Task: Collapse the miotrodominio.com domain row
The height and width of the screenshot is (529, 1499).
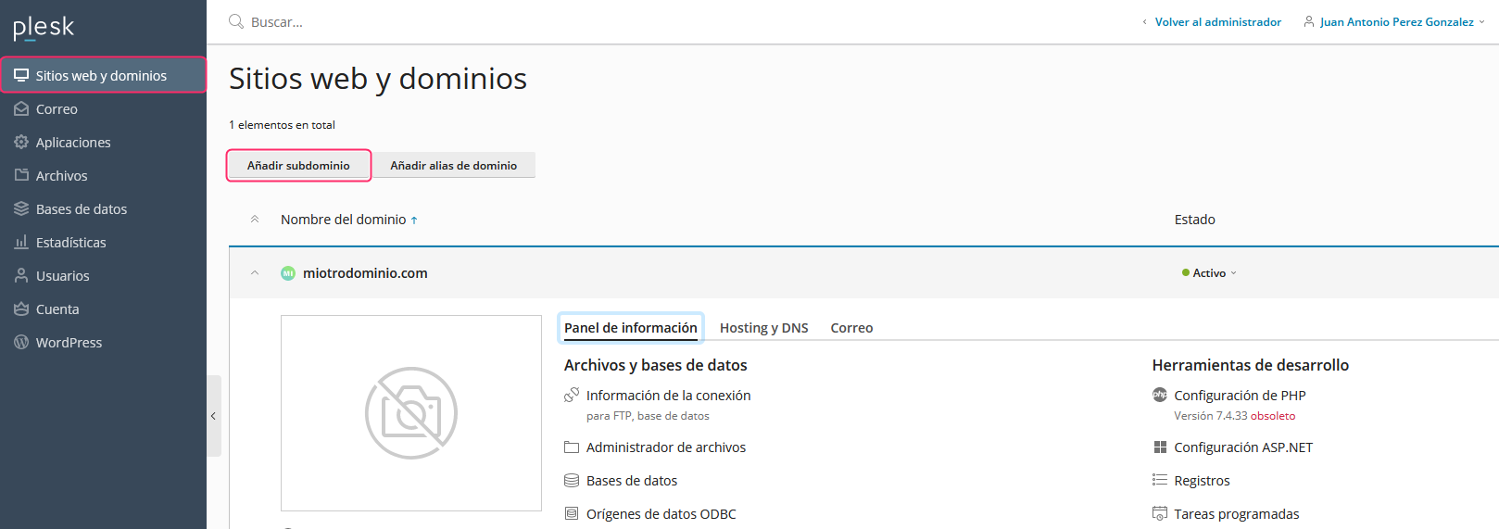Action: [255, 273]
